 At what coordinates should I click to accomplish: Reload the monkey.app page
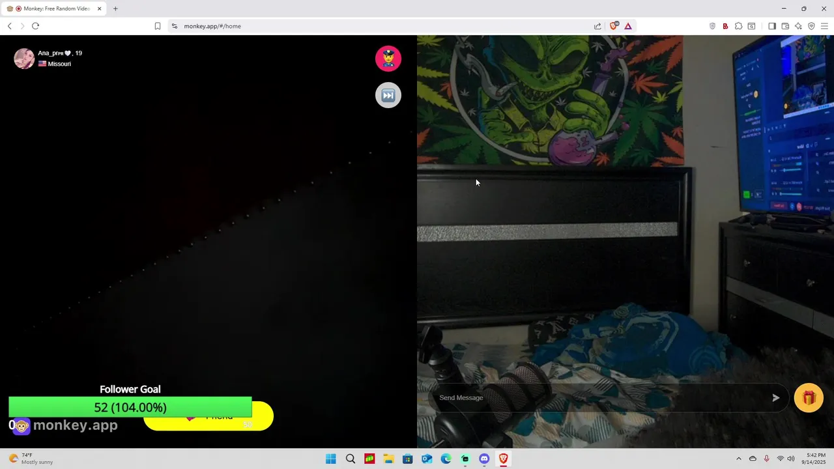click(35, 26)
